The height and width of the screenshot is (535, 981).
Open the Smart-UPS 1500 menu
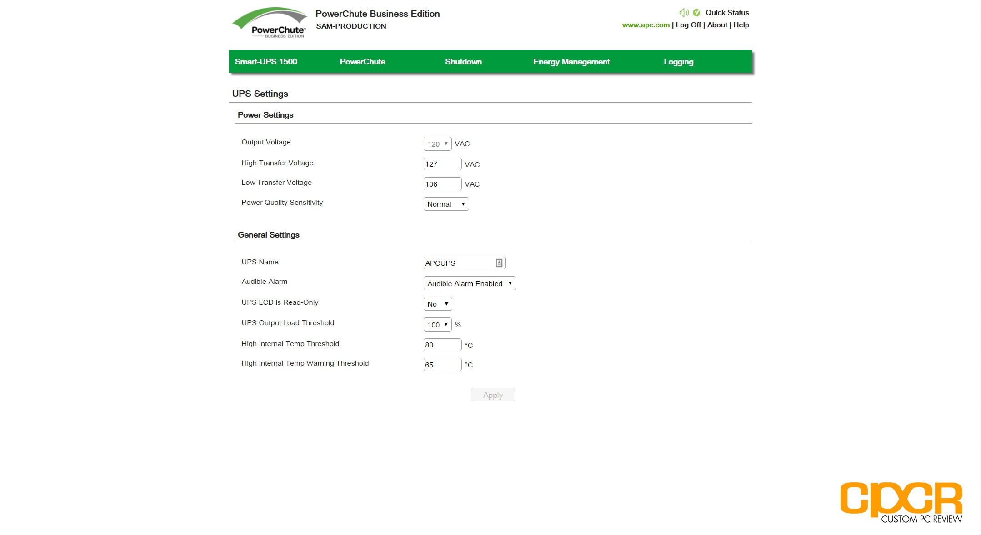coord(266,62)
